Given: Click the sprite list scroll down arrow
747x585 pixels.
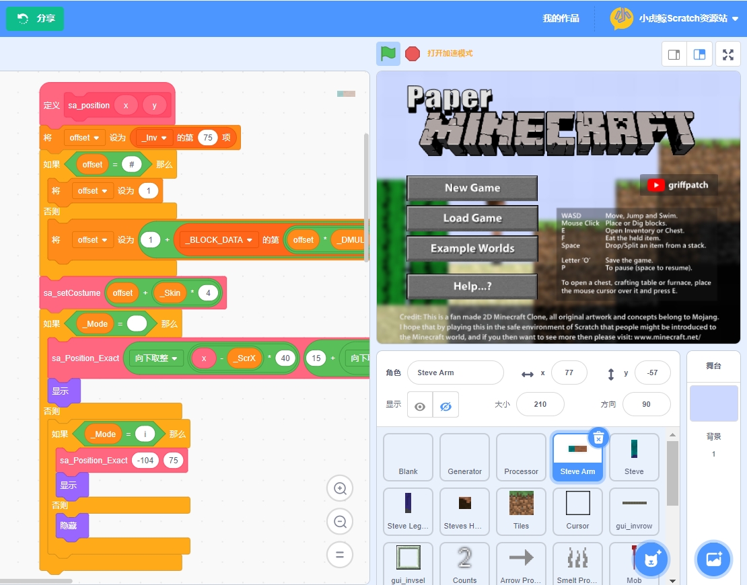Looking at the screenshot, I should click(672, 581).
